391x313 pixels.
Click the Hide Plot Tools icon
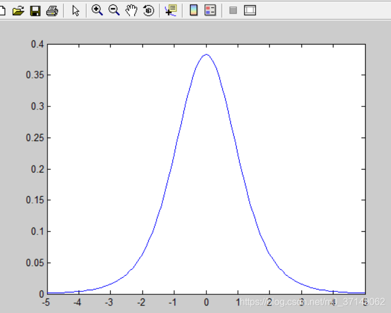coord(233,11)
